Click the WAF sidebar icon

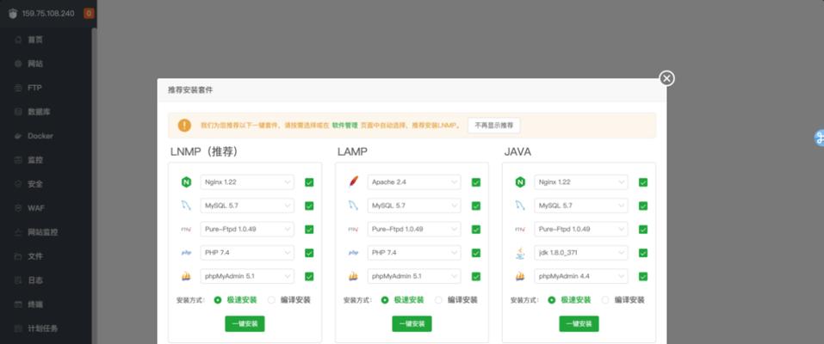click(18, 208)
